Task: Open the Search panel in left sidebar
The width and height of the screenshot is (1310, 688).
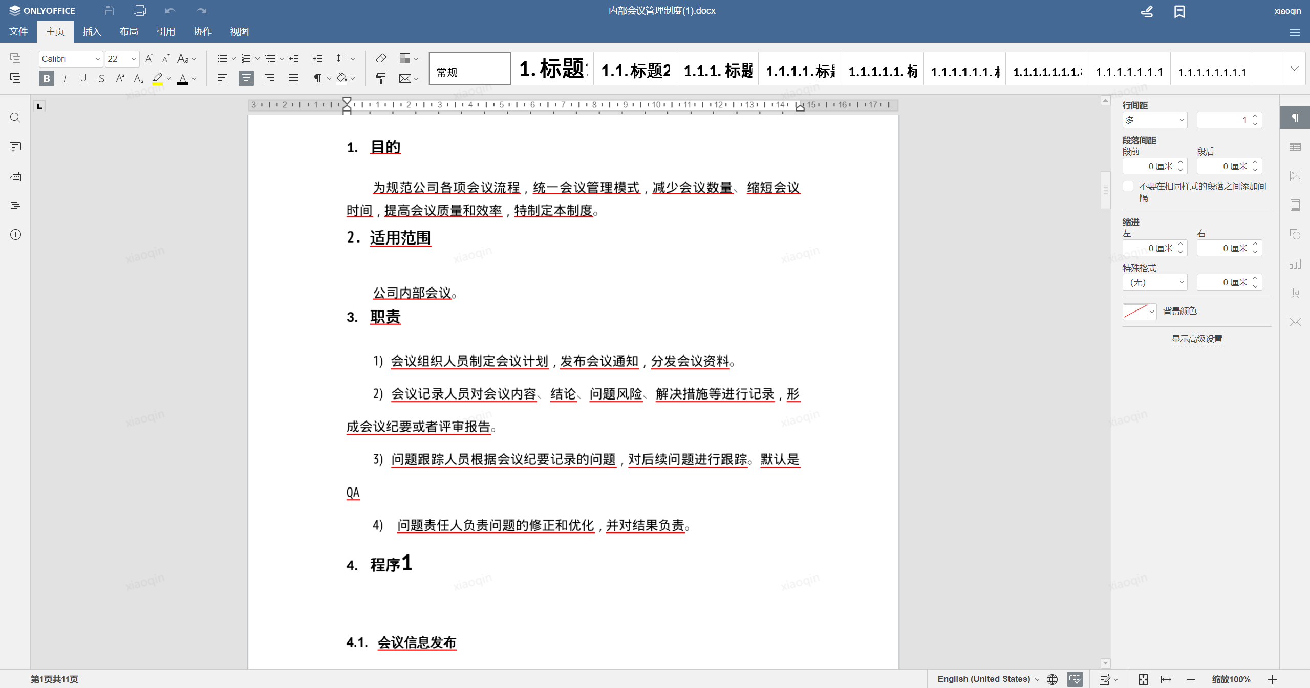Action: point(15,118)
